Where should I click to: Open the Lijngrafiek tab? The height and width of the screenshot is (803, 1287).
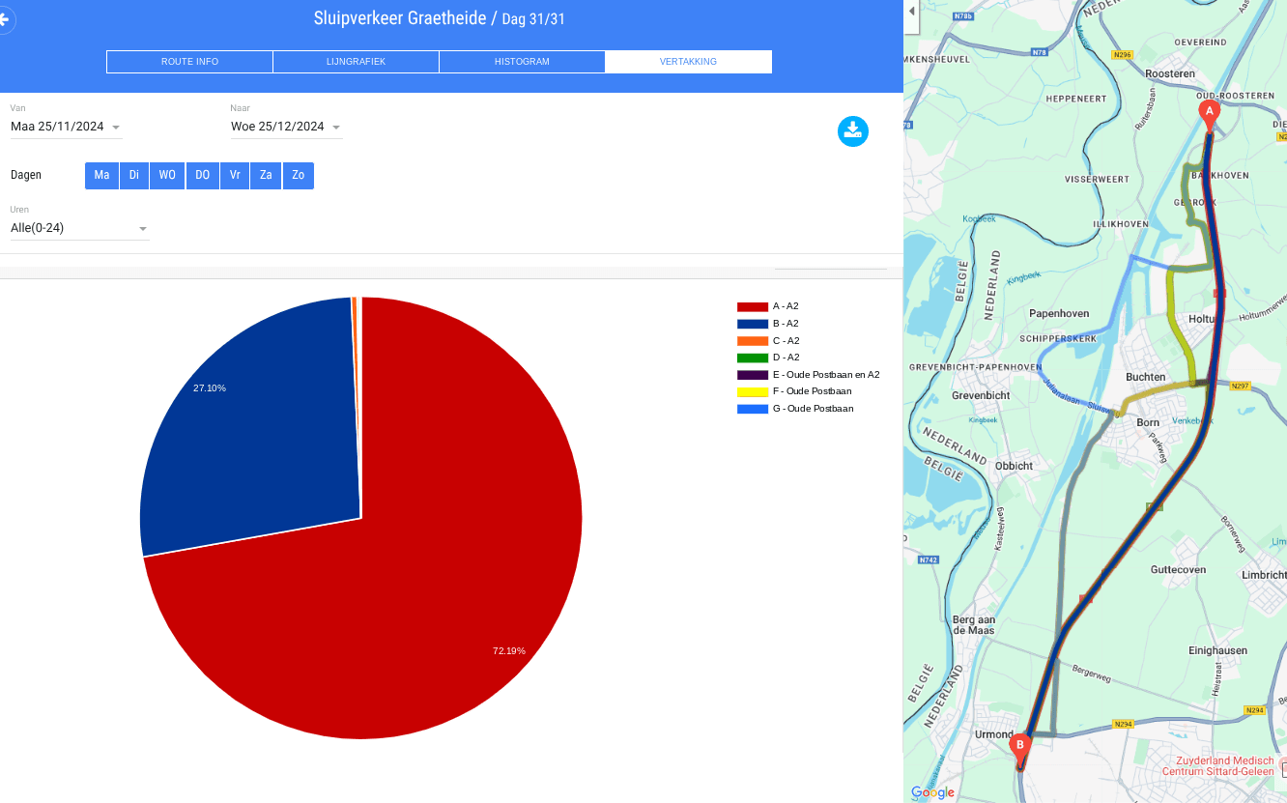[356, 62]
